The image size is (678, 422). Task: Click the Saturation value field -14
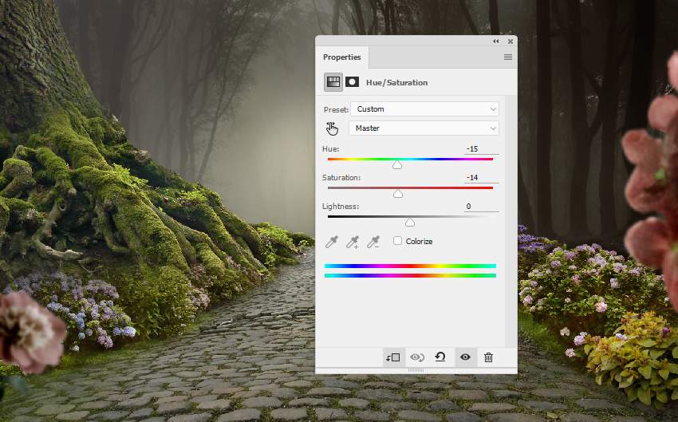pos(481,177)
